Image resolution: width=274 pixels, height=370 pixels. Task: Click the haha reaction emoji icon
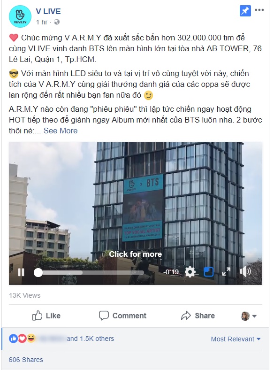pyautogui.click(x=31, y=338)
